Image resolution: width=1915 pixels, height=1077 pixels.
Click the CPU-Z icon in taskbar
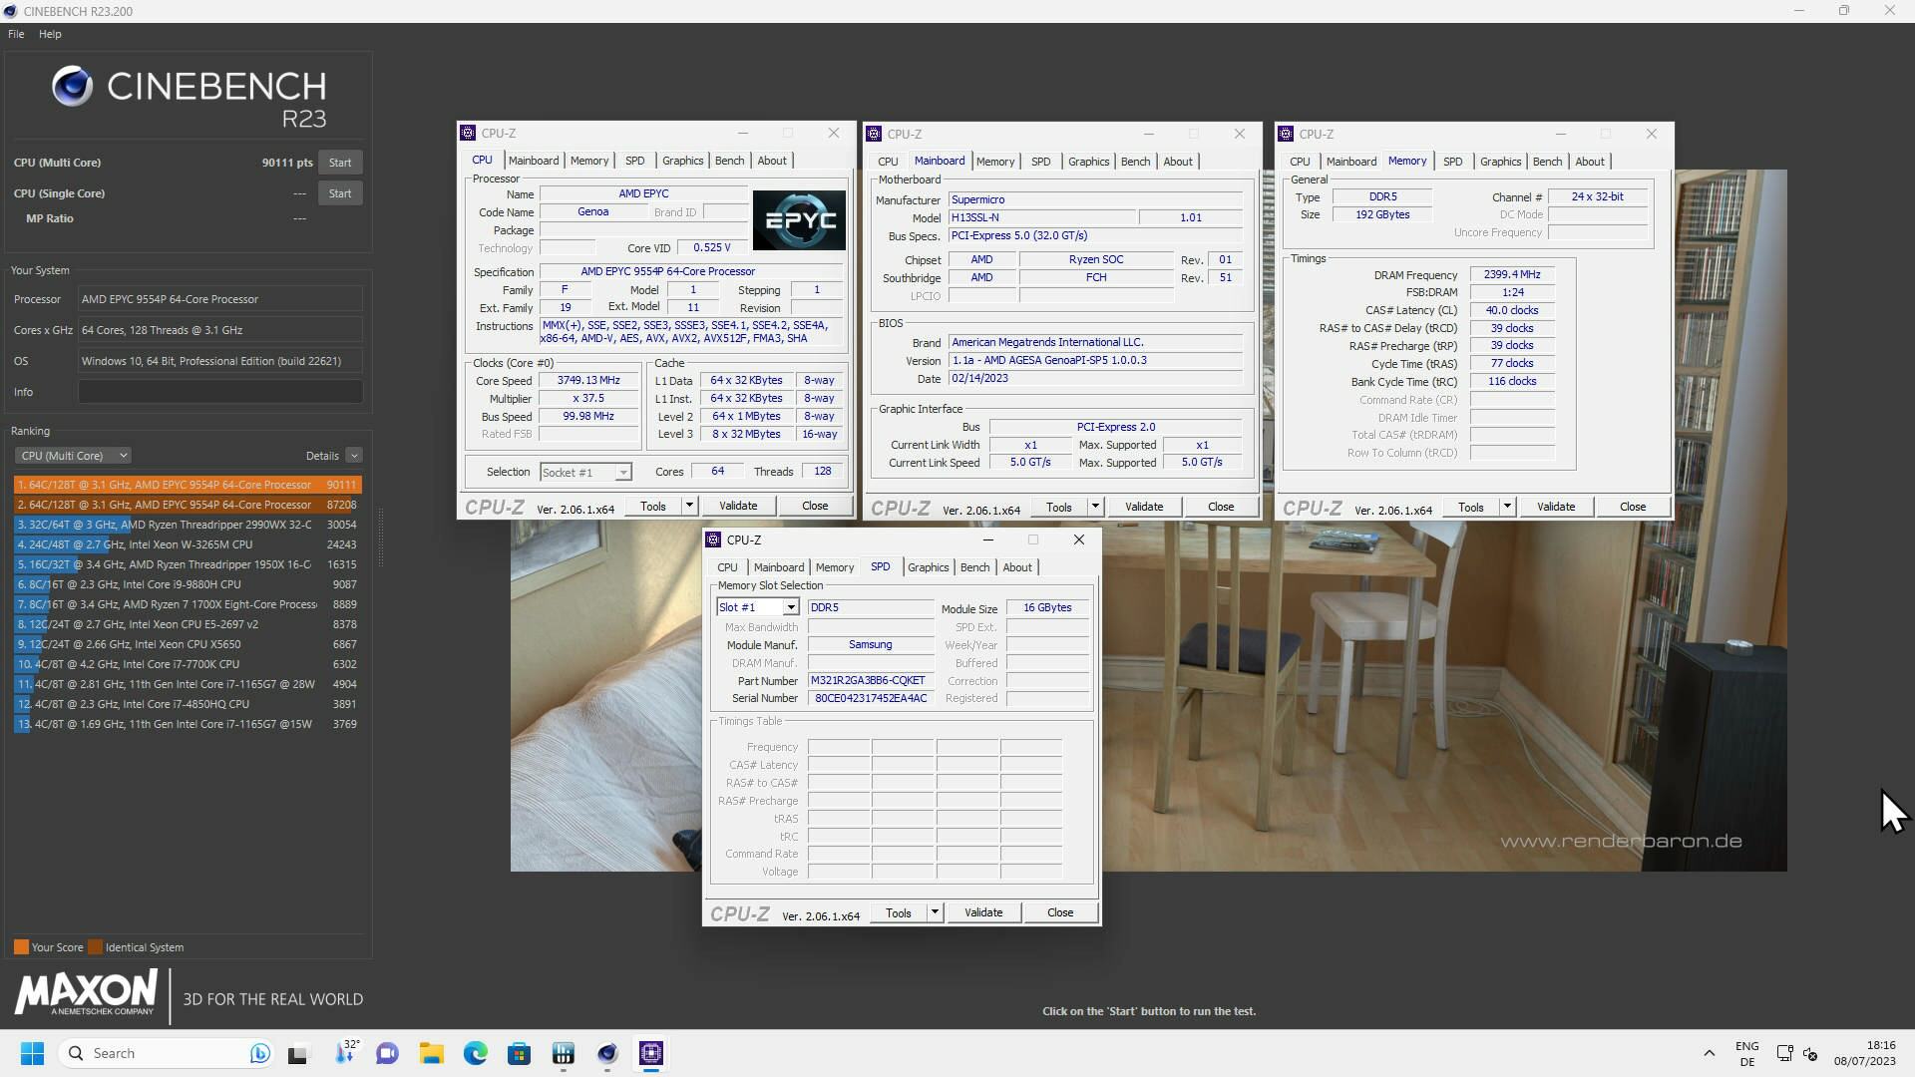pos(651,1053)
